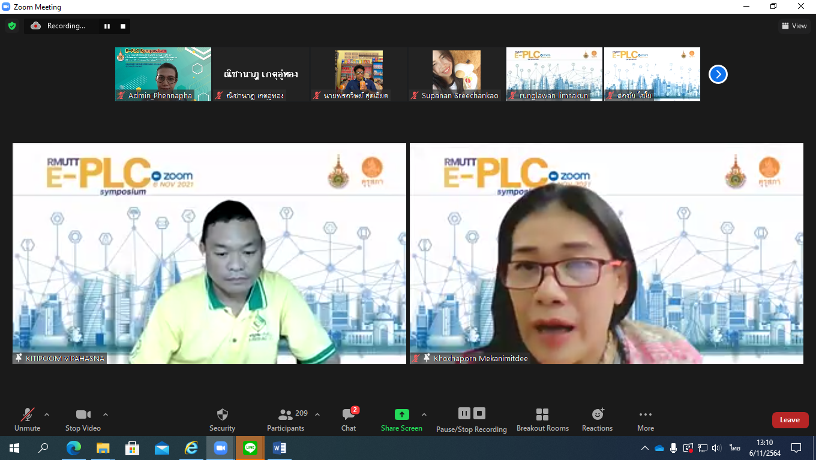Viewport: 816px width, 460px height.
Task: Open Zoom from the taskbar
Action: click(x=221, y=448)
